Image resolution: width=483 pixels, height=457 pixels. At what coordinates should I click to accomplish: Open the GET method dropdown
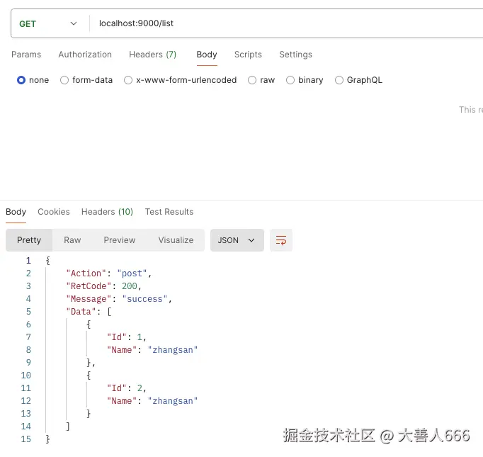[47, 23]
